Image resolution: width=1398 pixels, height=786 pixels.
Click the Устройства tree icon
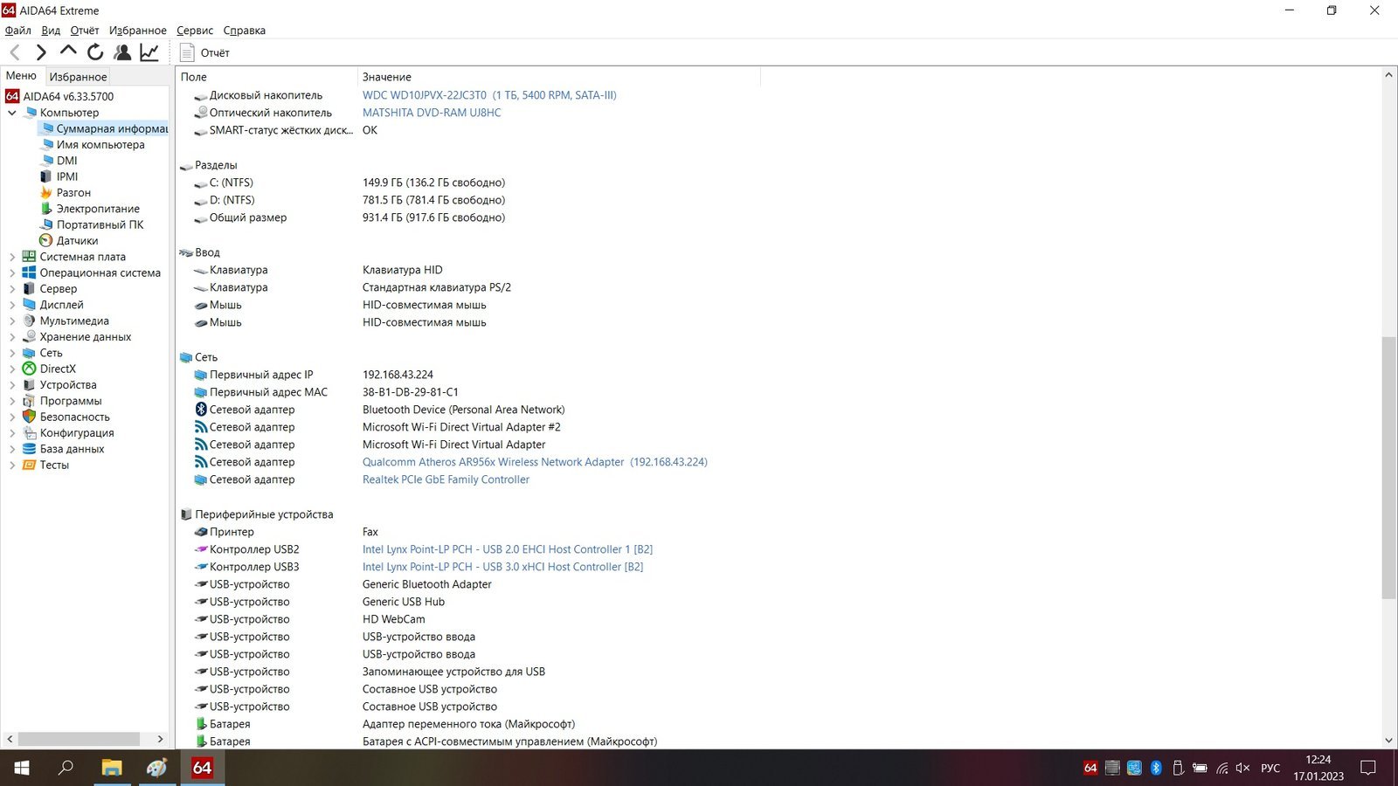point(29,385)
